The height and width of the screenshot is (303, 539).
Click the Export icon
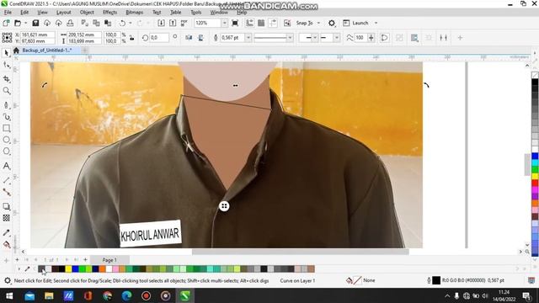[173, 23]
